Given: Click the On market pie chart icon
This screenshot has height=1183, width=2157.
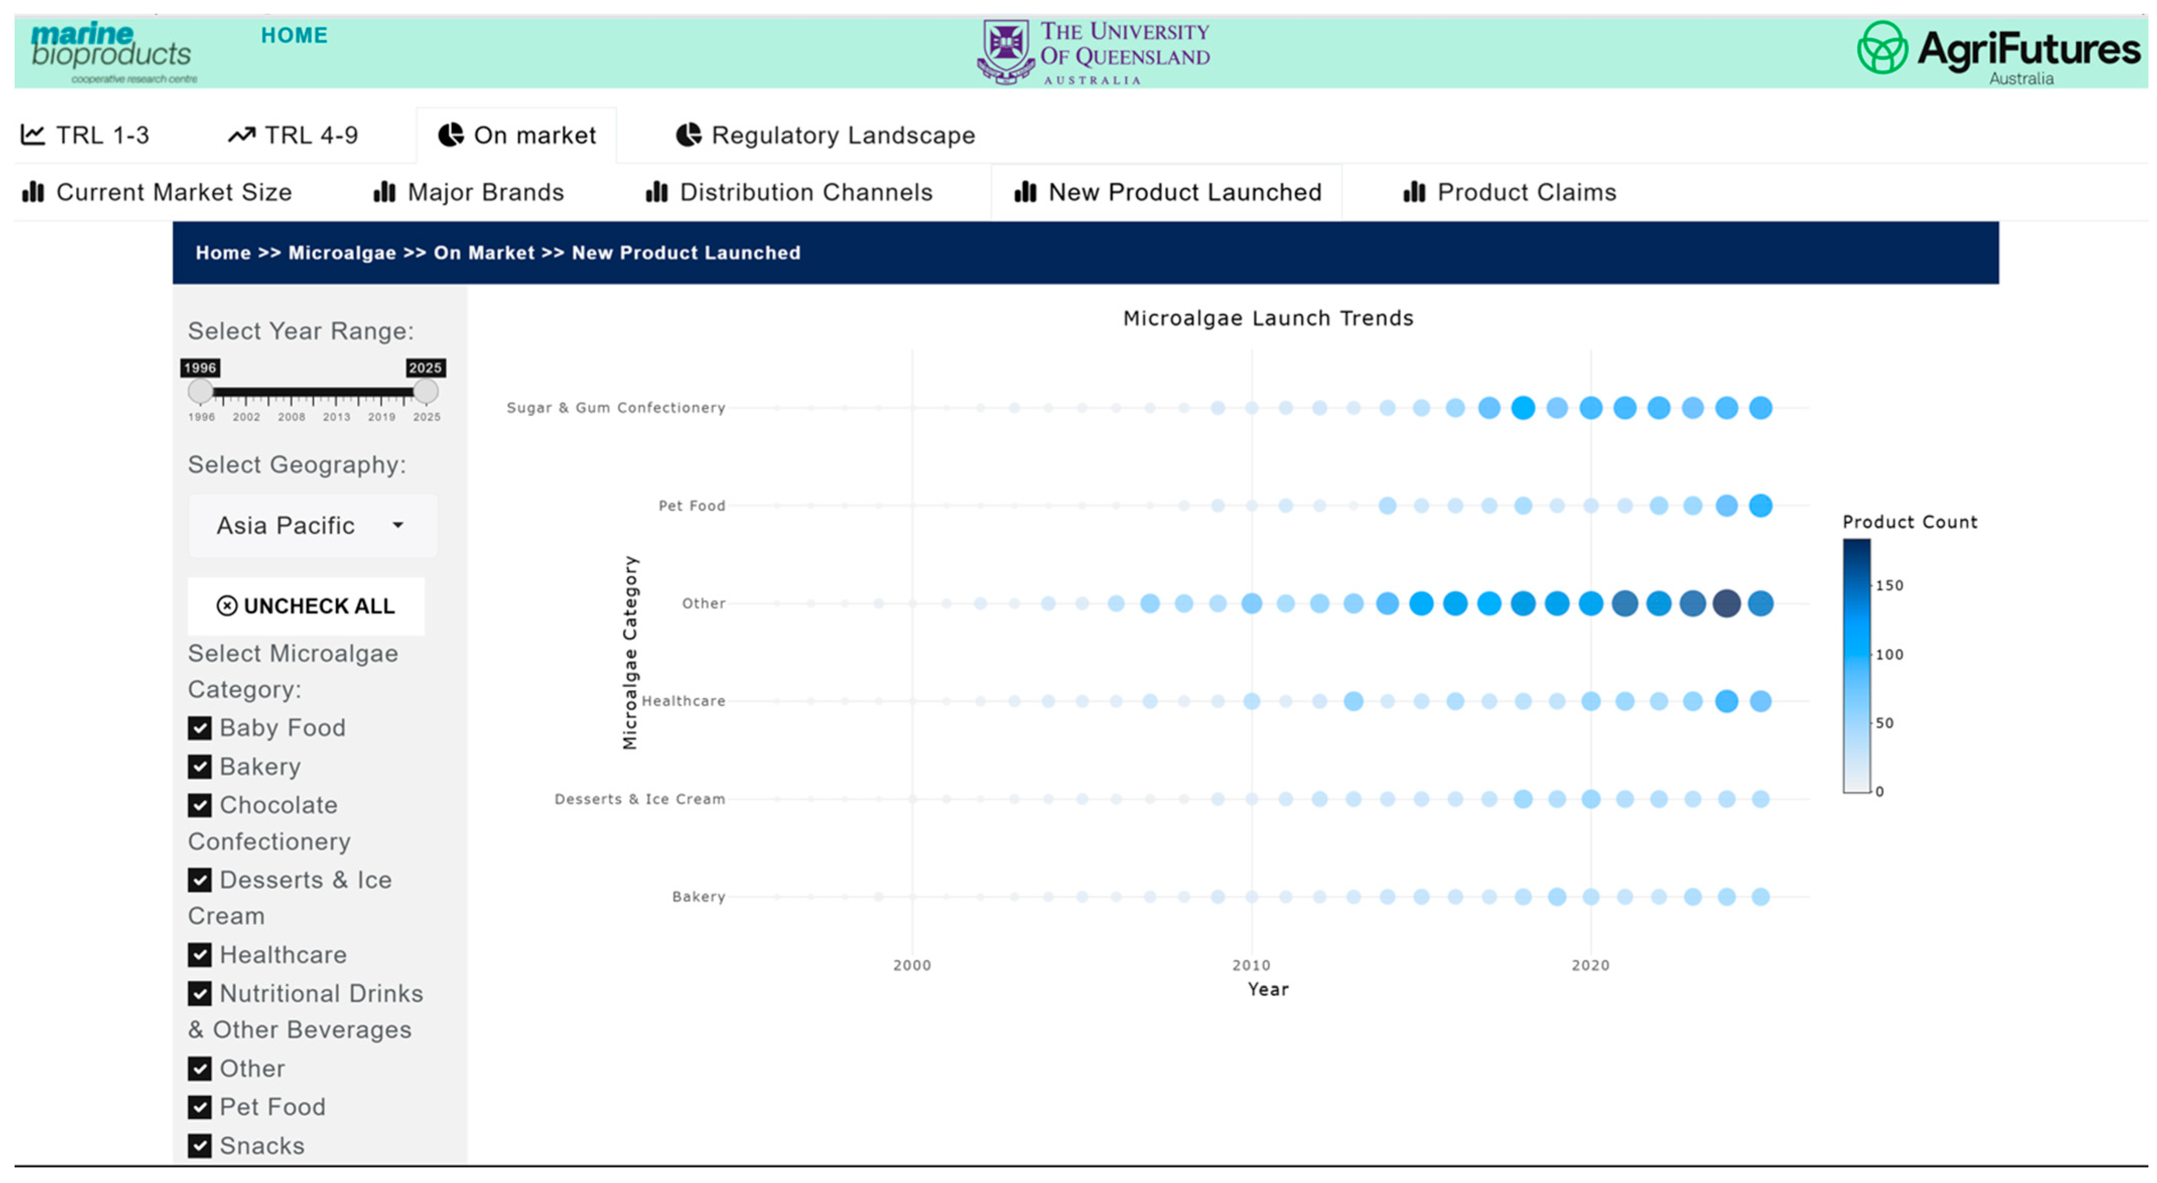Looking at the screenshot, I should click(451, 134).
